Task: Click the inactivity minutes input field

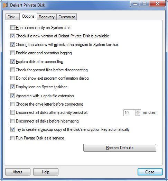Action: click(x=129, y=113)
